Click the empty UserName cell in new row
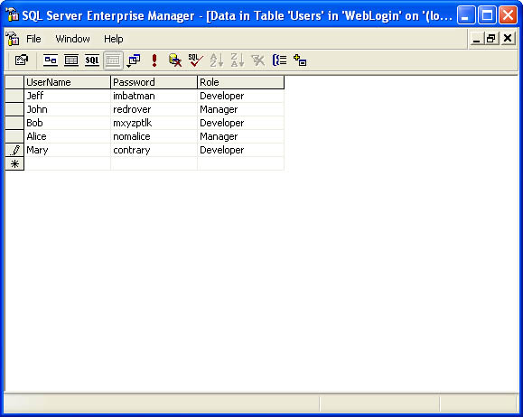The height and width of the screenshot is (417, 523). click(x=67, y=163)
